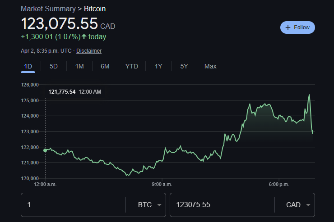Click the green up arrow beside today
The width and height of the screenshot is (334, 222).
coord(84,36)
